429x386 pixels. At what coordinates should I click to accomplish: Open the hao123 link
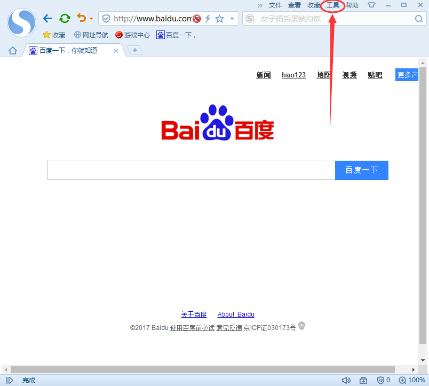click(x=293, y=75)
